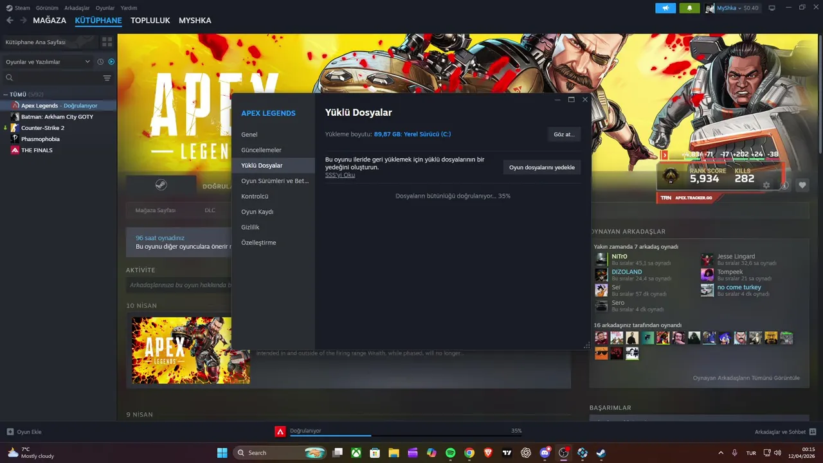Open the SSS'yi Oku link
This screenshot has height=463, width=823.
coord(340,175)
